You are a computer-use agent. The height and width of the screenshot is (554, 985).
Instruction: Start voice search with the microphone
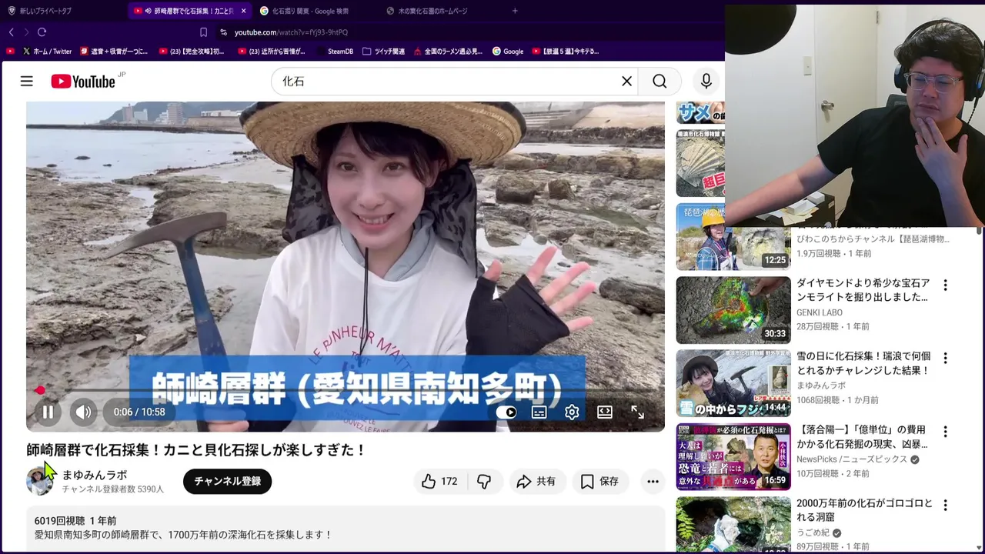[x=706, y=82]
